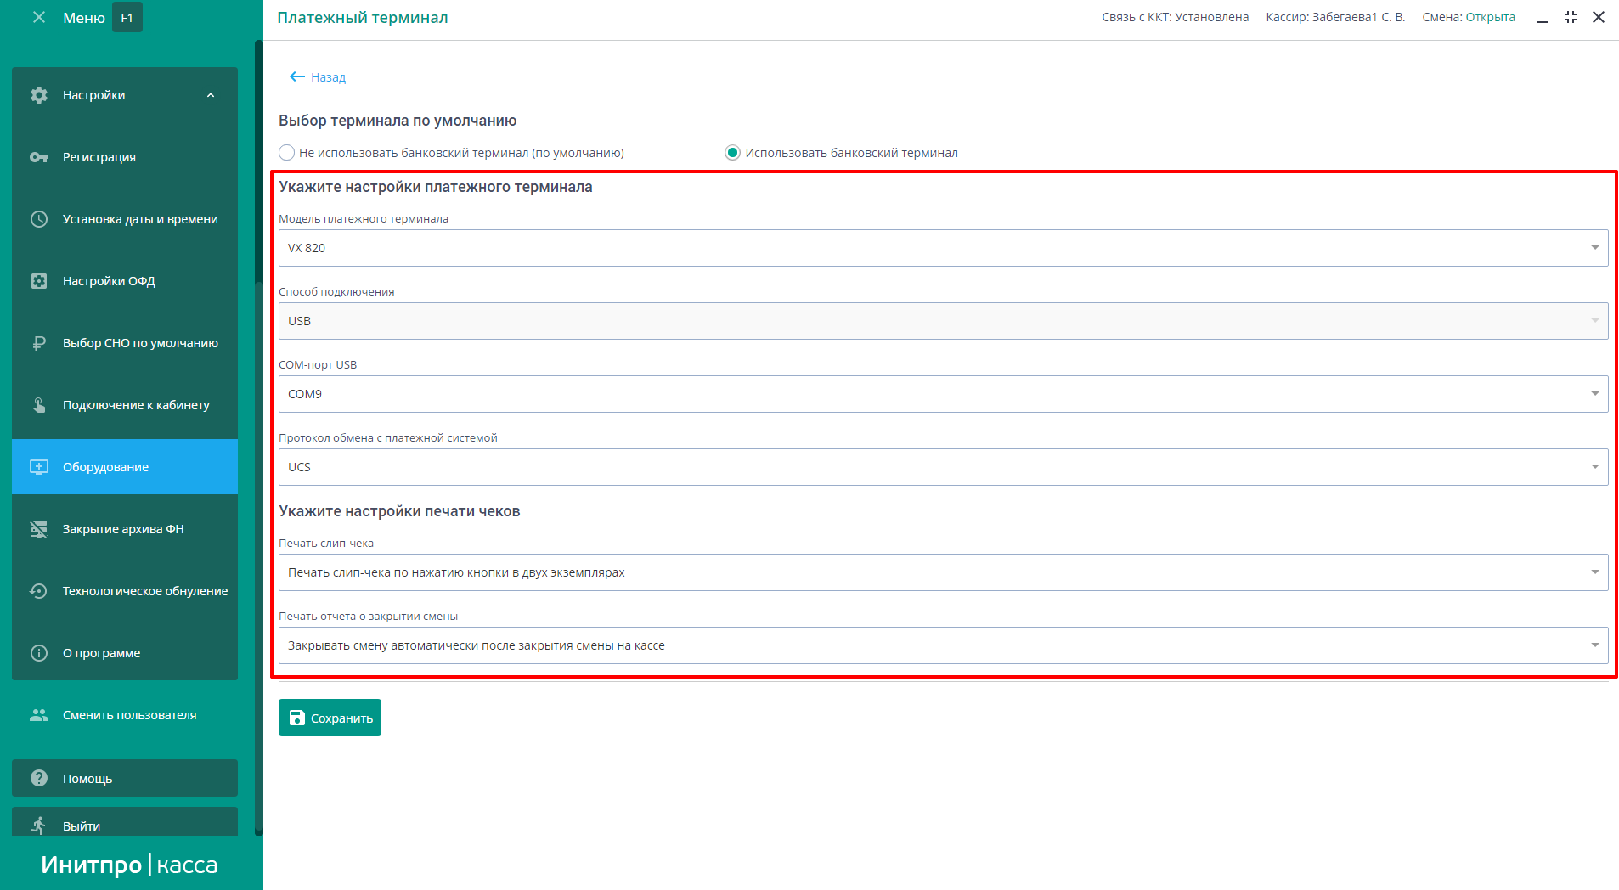1619x890 pixels.
Task: Click the Закрытие архива ФН icon
Action: point(39,529)
